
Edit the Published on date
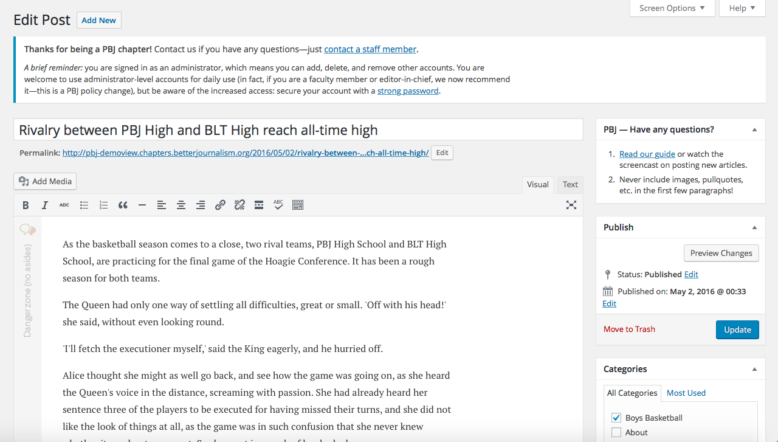[x=609, y=303]
